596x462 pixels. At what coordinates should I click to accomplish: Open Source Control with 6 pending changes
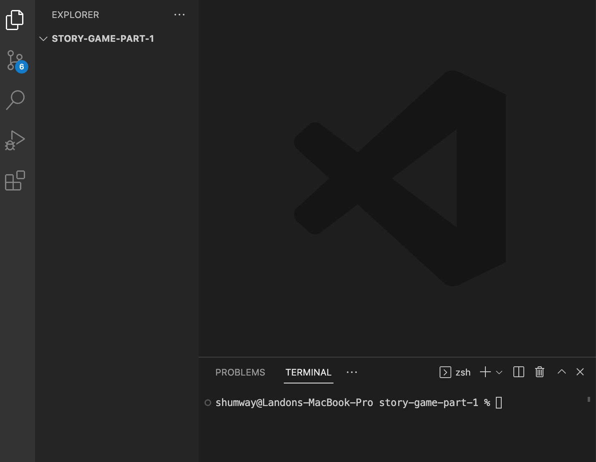point(17,61)
